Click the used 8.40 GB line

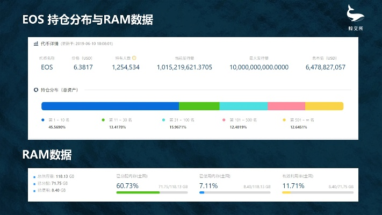pos(52,190)
